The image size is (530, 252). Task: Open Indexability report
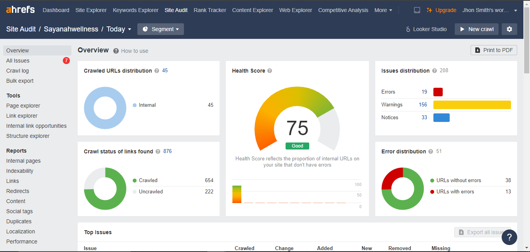[x=20, y=171]
